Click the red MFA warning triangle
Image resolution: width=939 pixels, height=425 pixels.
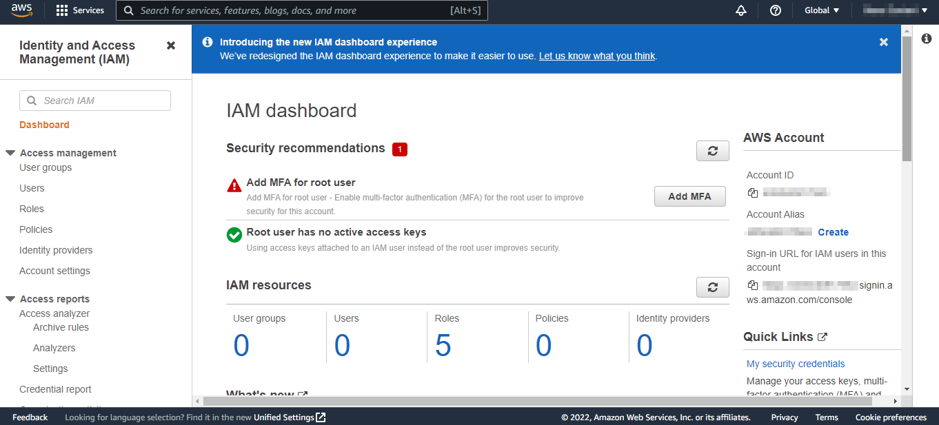[234, 185]
